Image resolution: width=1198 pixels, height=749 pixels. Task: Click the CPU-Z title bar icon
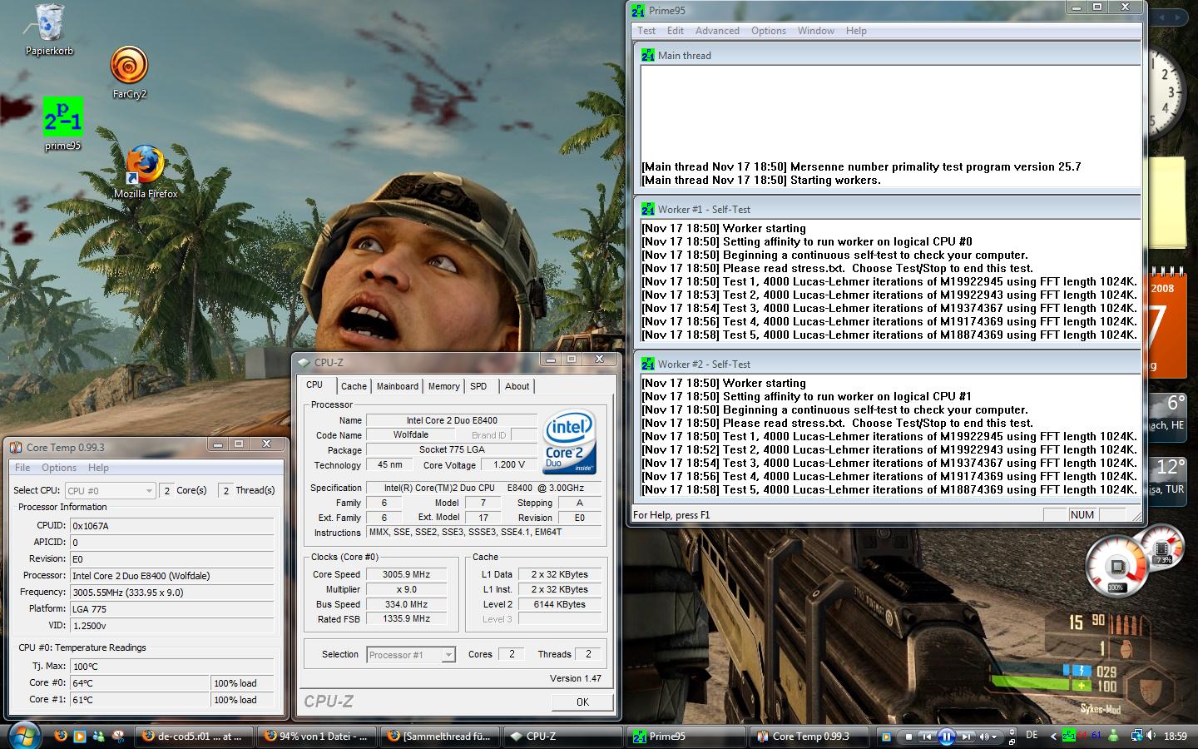point(304,362)
